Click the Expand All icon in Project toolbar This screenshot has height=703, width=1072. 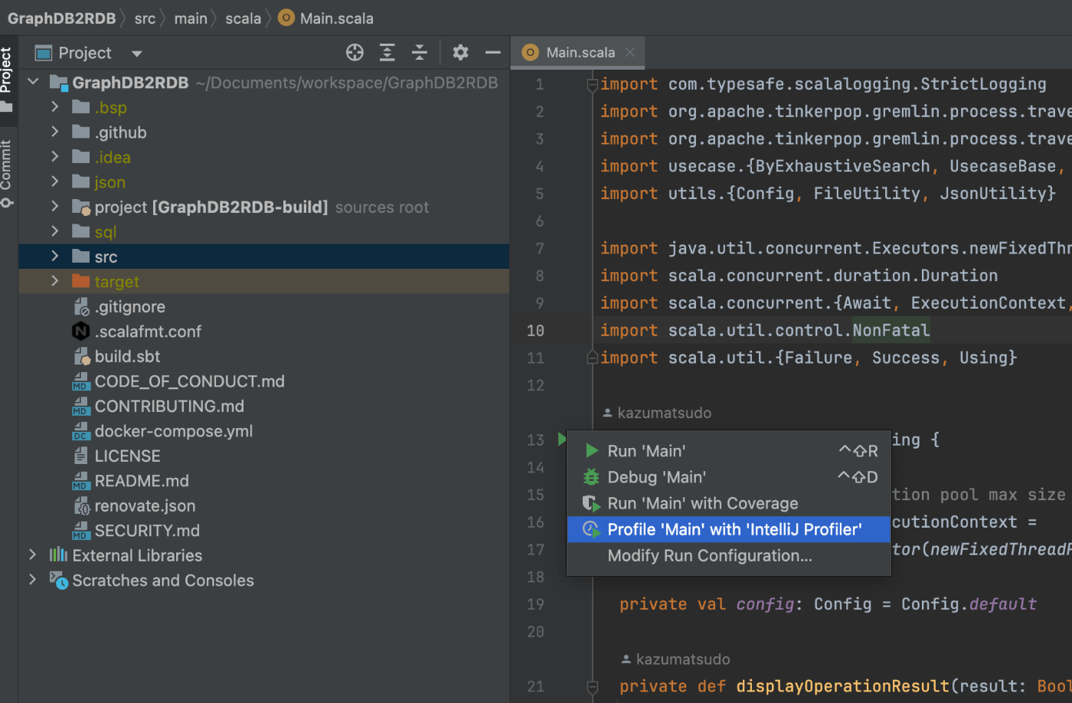pyautogui.click(x=387, y=52)
